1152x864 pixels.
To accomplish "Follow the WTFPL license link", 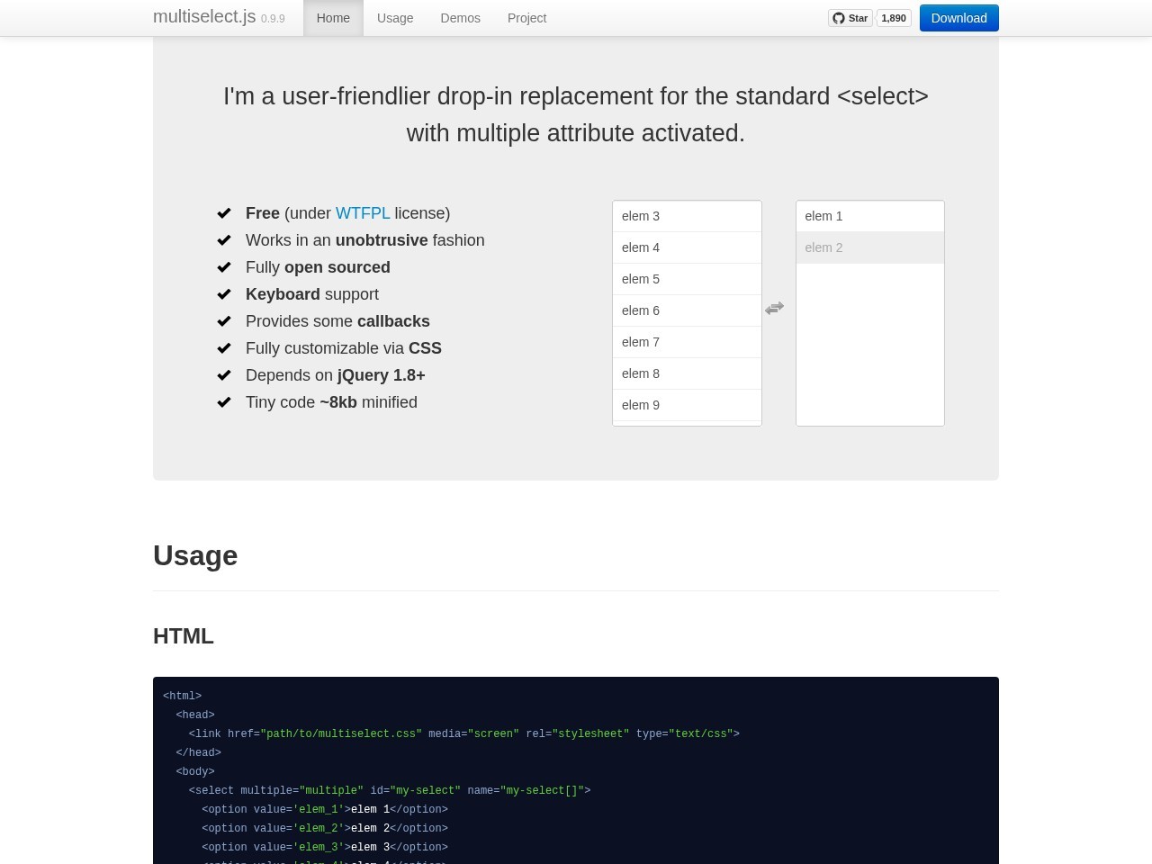I will point(363,213).
